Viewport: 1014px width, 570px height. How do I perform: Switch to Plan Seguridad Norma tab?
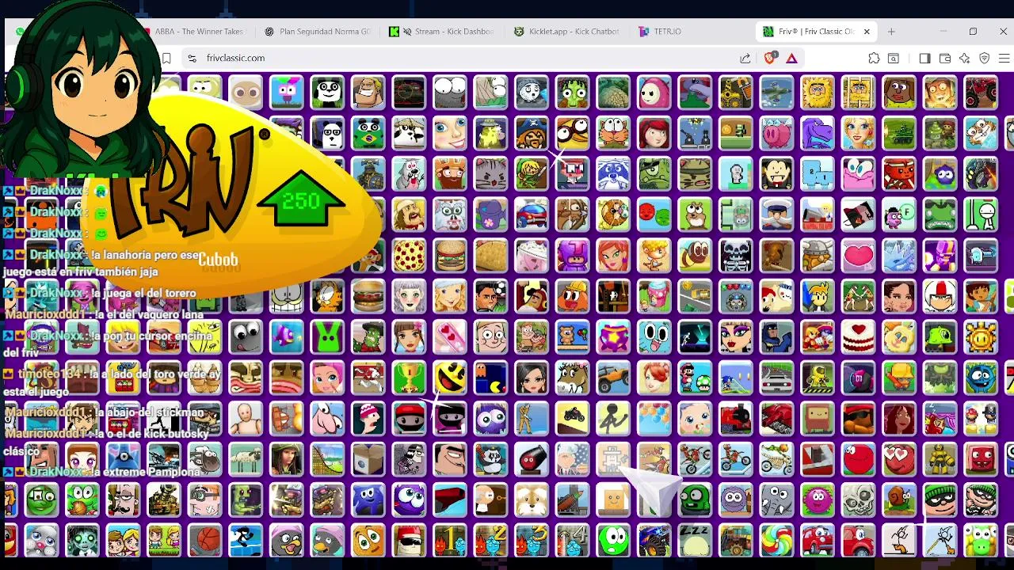(x=318, y=32)
